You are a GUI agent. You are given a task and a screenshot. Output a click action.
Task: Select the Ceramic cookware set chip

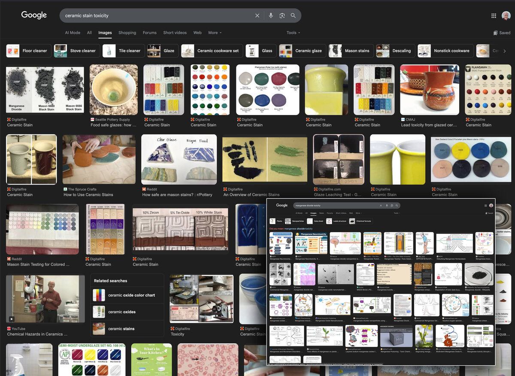212,51
